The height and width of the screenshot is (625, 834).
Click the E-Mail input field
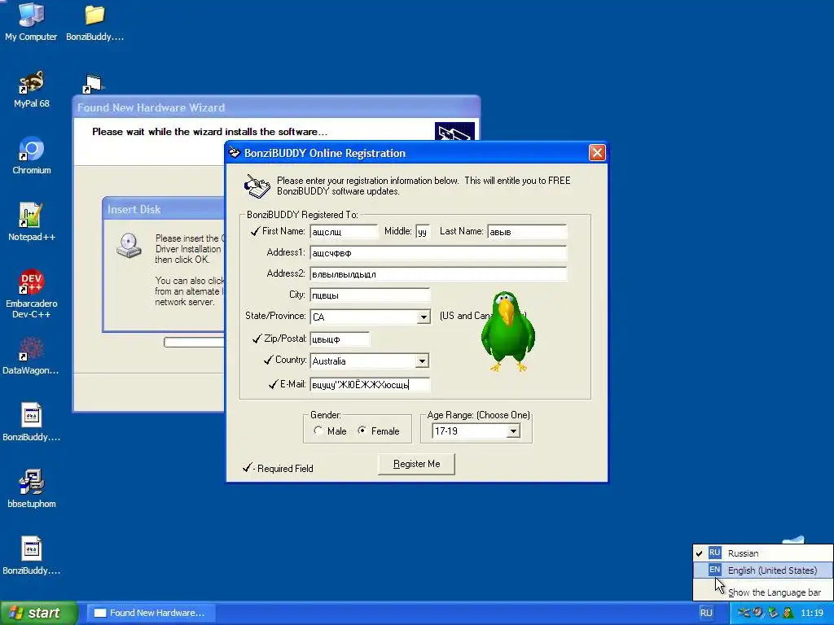click(x=370, y=385)
